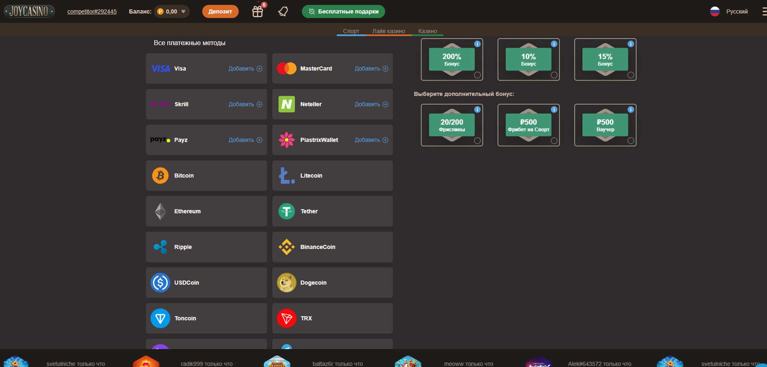
Task: Click the Tether logo icon
Action: [x=286, y=211]
